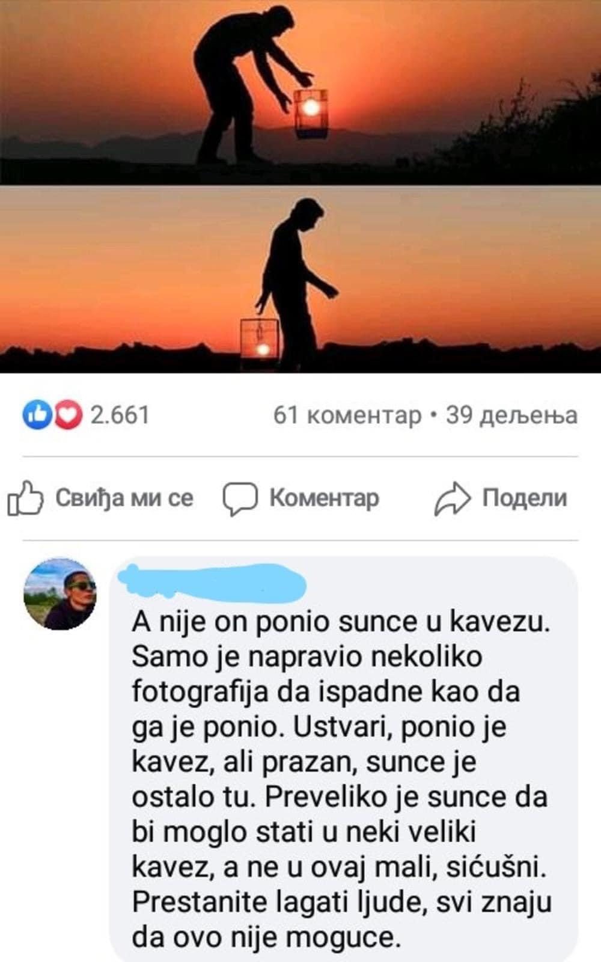The width and height of the screenshot is (601, 962).
Task: Tap the share arrow icon beside Подели
Action: point(452,499)
